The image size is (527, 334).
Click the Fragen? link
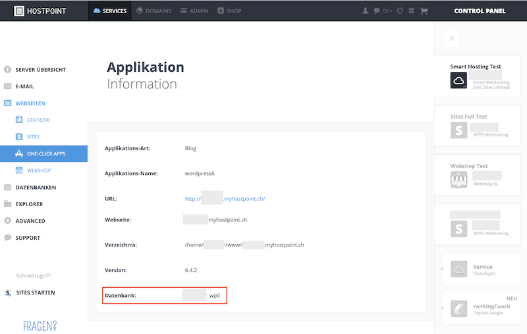(x=40, y=326)
